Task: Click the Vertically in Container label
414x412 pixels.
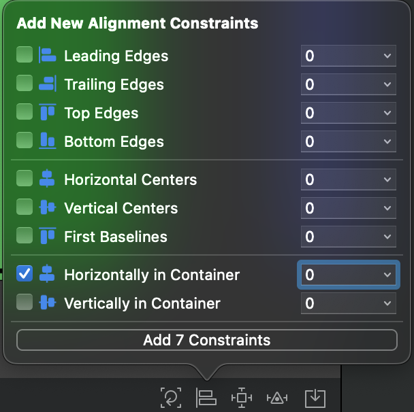Action: pos(142,303)
